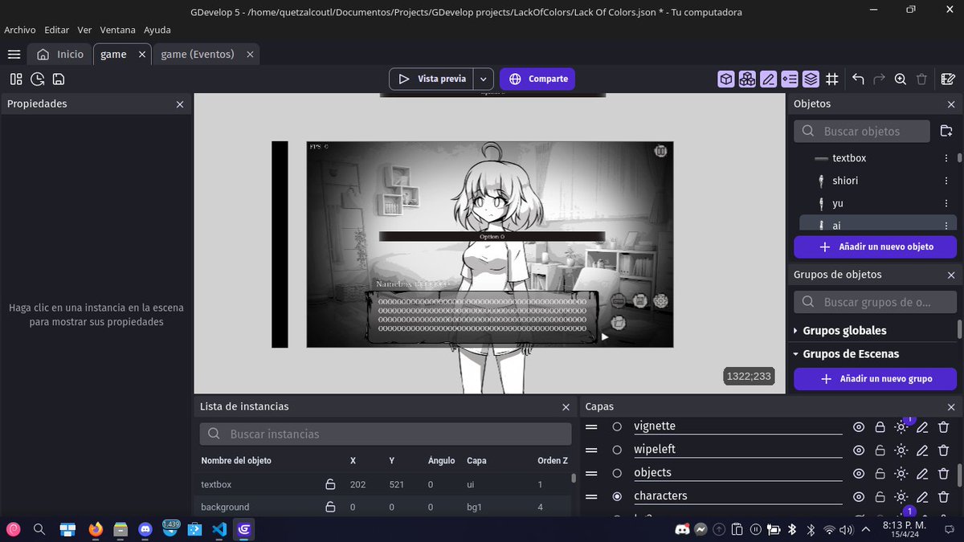964x542 pixels.
Task: Click Añadir un nuevo grupo
Action: point(875,378)
